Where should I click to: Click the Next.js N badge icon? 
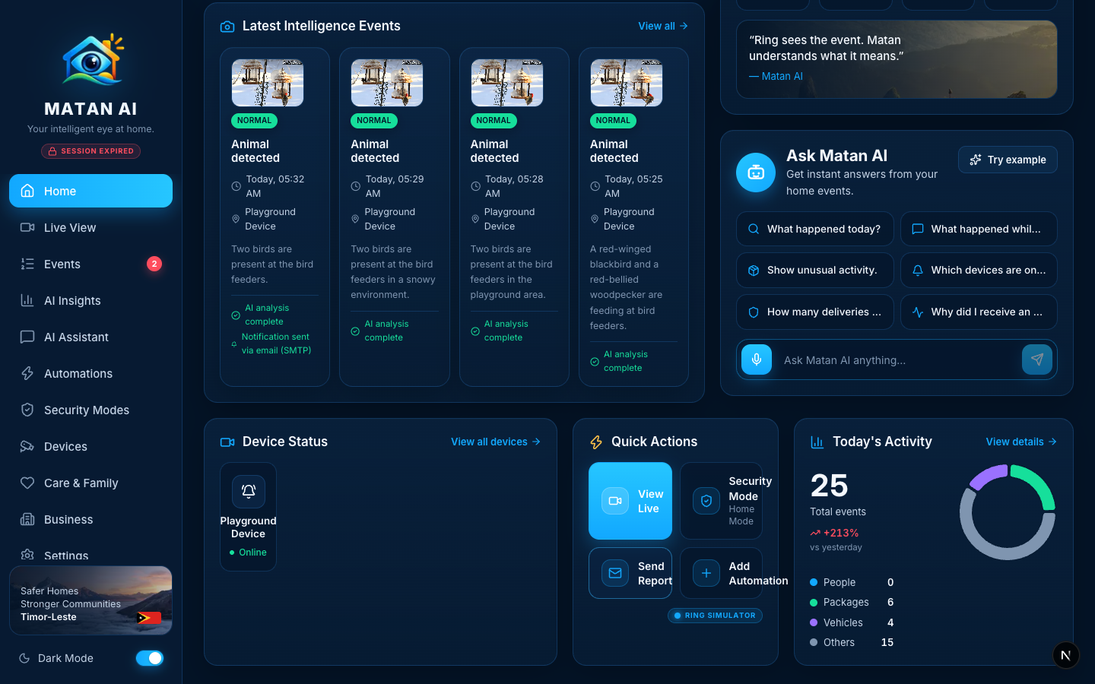click(1066, 655)
